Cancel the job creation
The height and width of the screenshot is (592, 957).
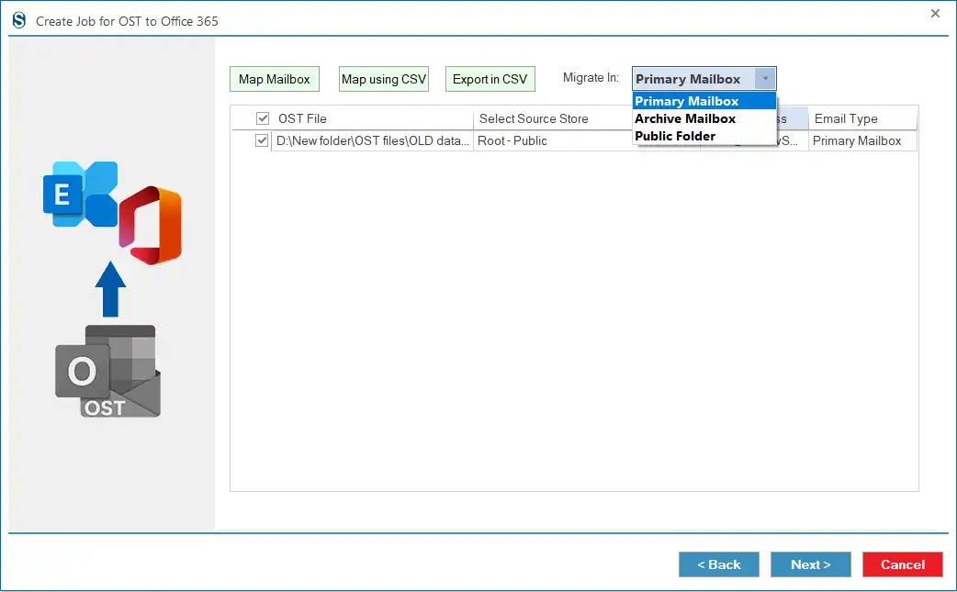tap(903, 564)
